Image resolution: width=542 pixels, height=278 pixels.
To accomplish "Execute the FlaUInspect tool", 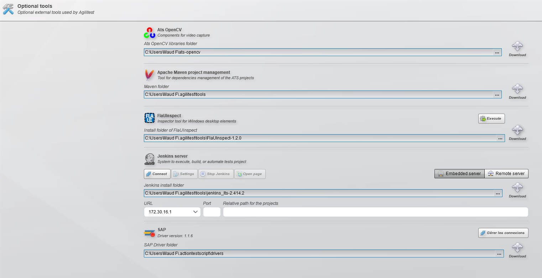I will 491,119.
